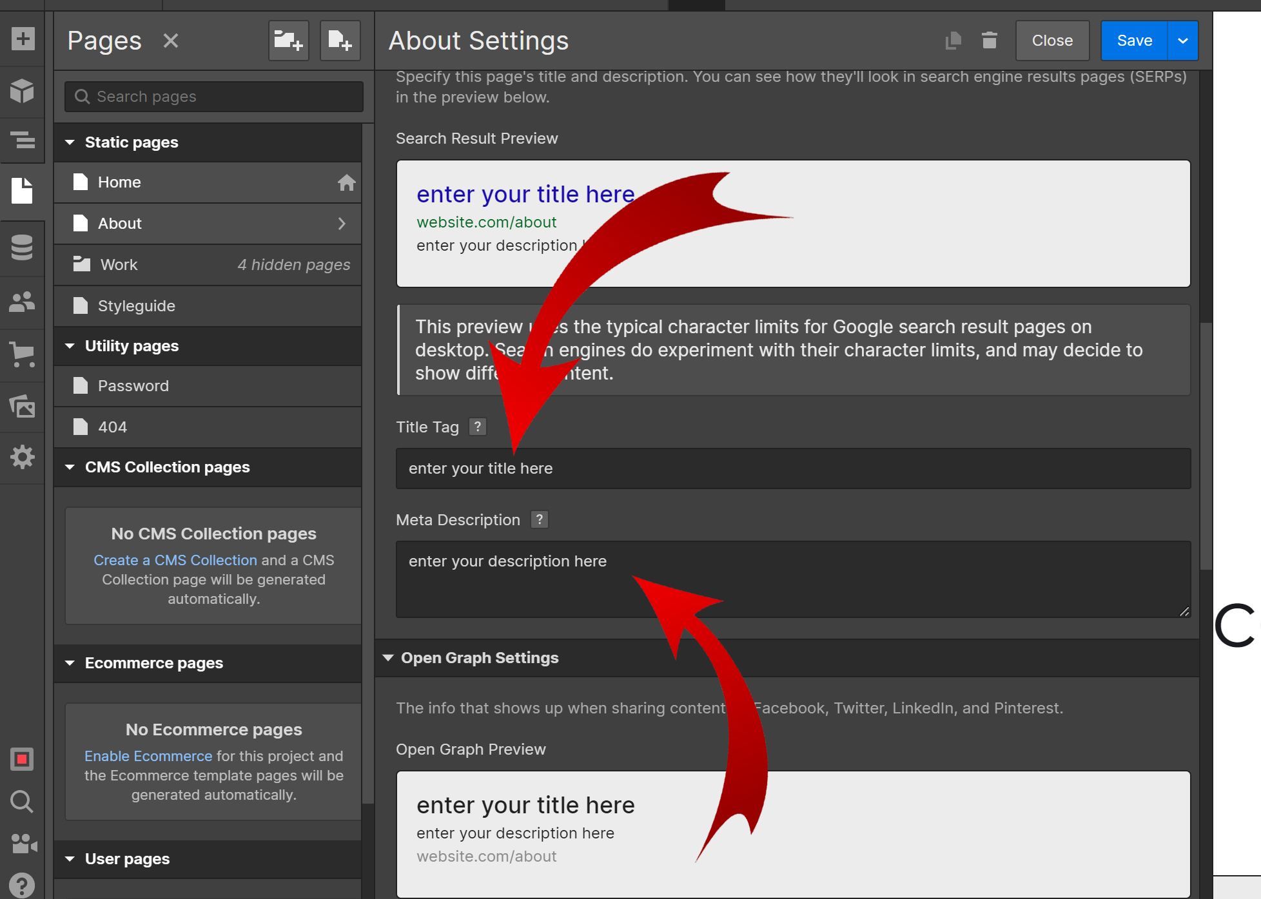The height and width of the screenshot is (899, 1261).
Task: Select the Home page
Action: tap(208, 182)
